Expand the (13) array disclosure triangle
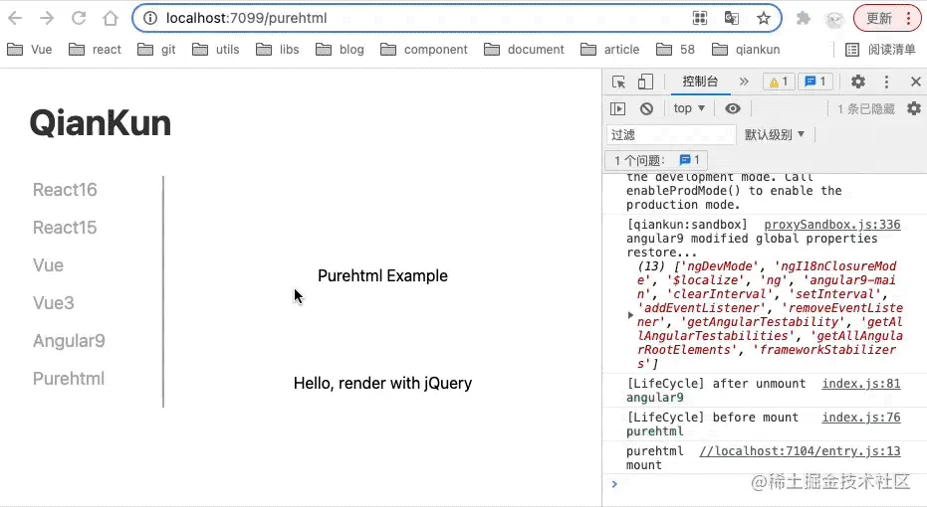The height and width of the screenshot is (507, 927). 631,315
